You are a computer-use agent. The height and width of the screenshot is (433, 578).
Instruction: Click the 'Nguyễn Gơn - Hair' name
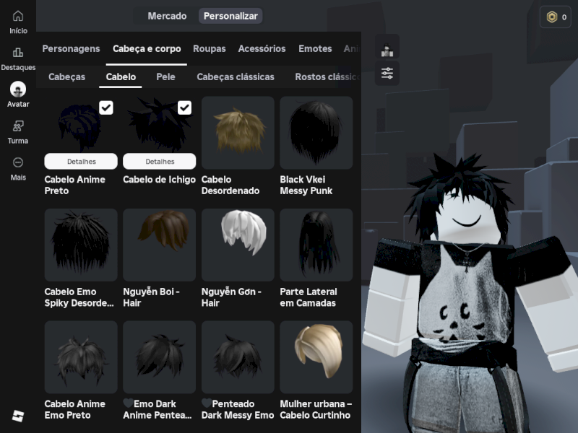click(231, 297)
